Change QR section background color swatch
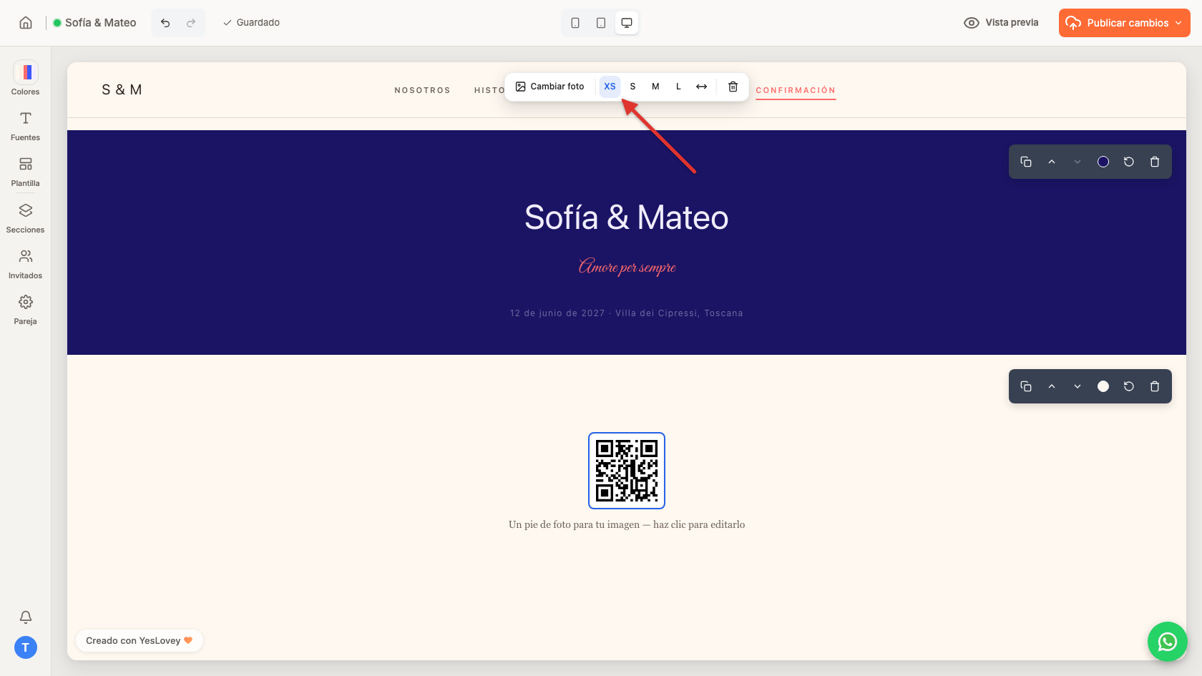The height and width of the screenshot is (676, 1202). (x=1103, y=386)
